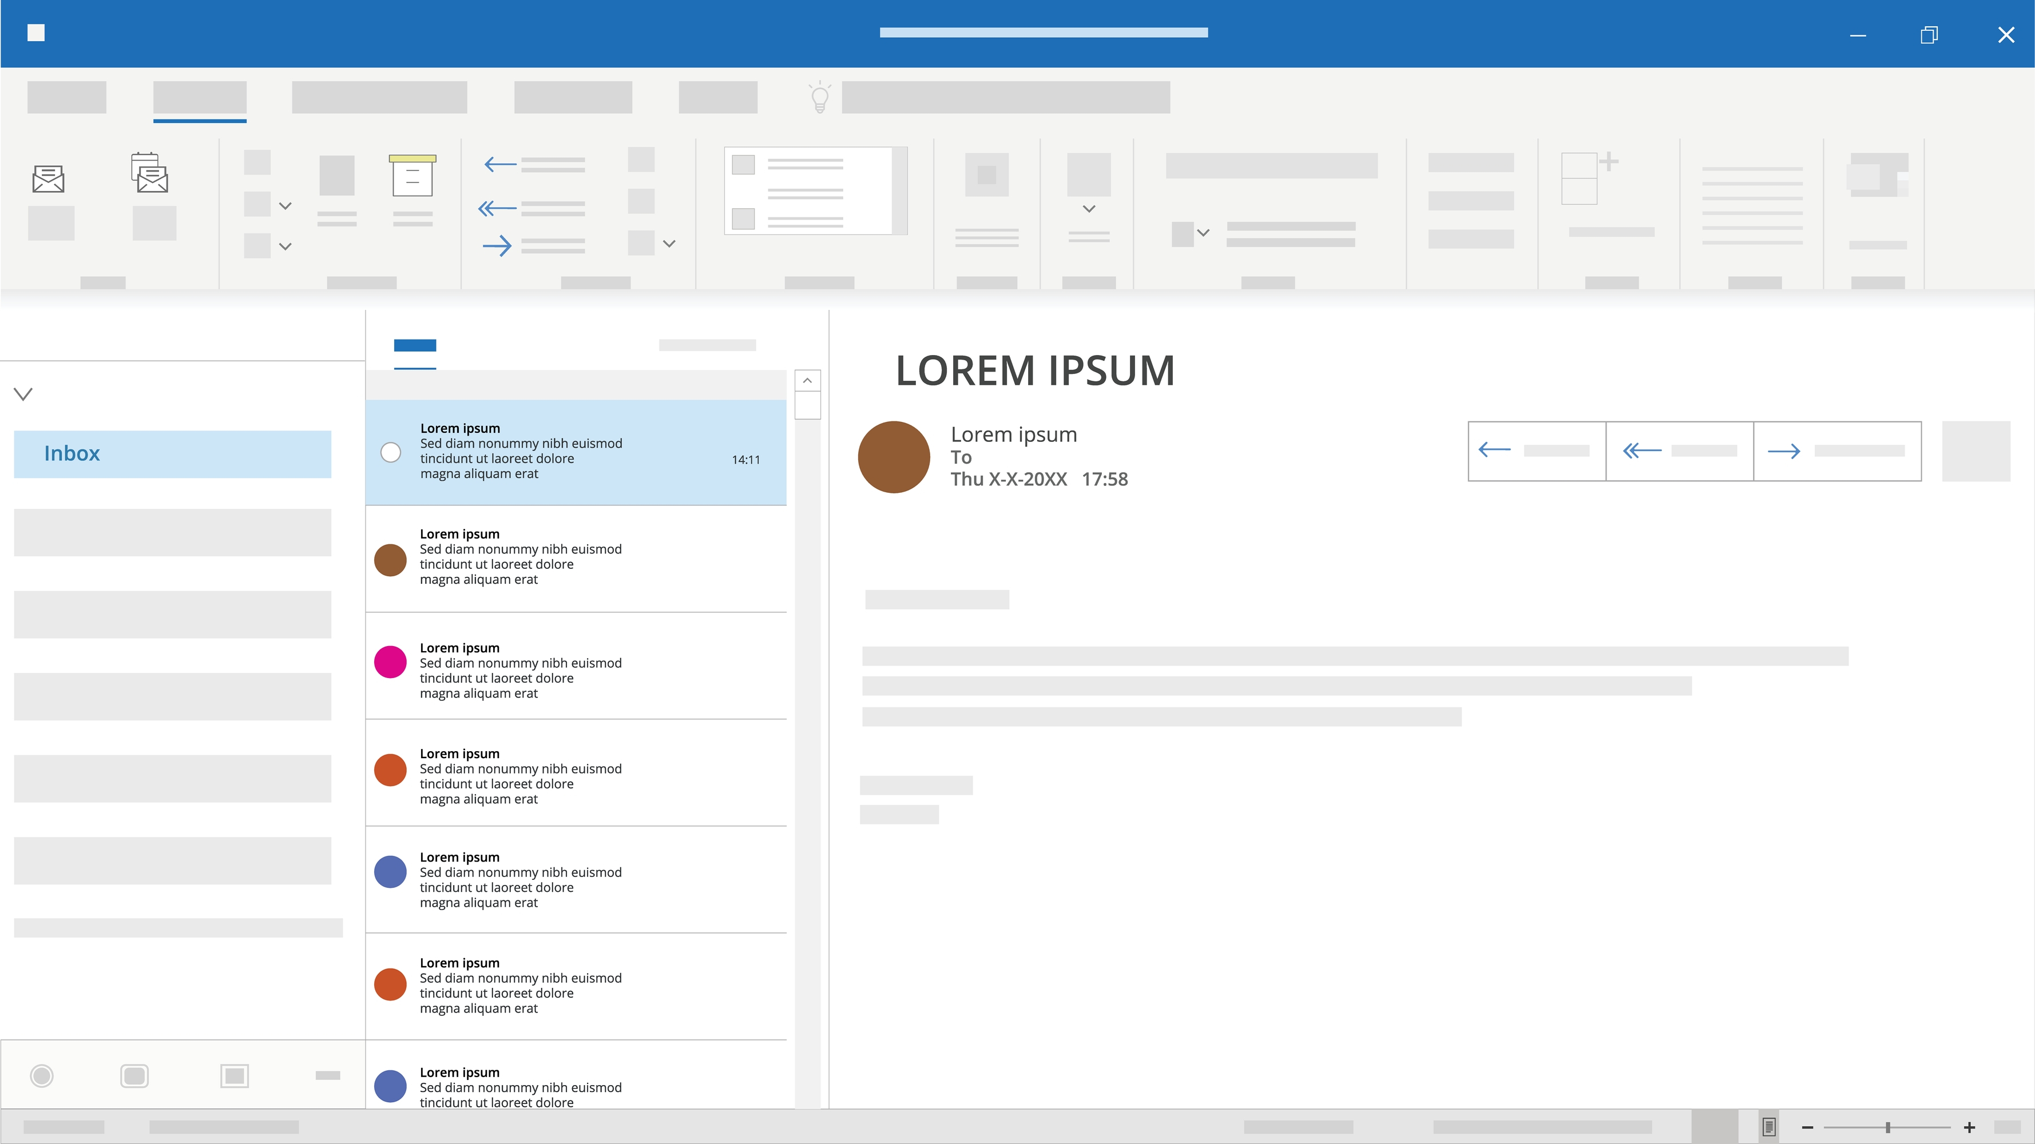The width and height of the screenshot is (2035, 1144).
Task: Click the Reply button in reading pane
Action: [x=1536, y=451]
